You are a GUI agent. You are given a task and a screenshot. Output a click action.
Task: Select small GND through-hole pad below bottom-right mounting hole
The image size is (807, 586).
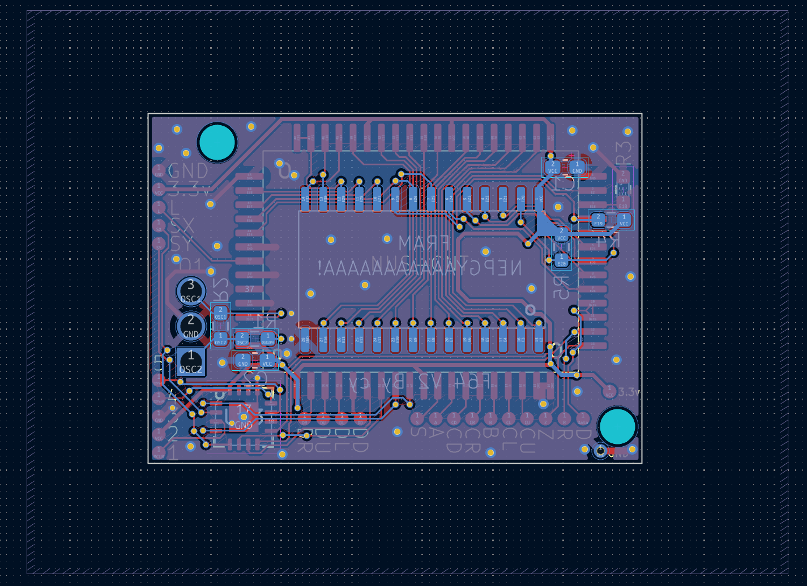600,451
